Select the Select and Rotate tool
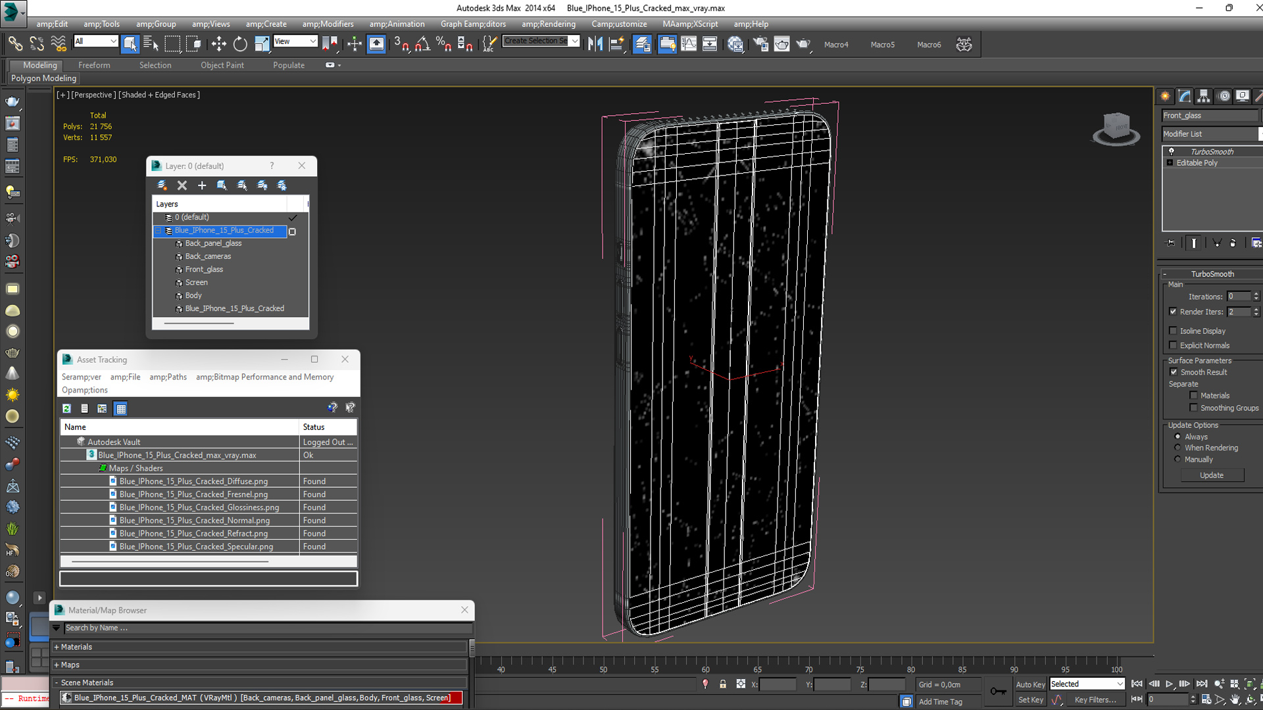Image resolution: width=1263 pixels, height=710 pixels. [x=240, y=44]
